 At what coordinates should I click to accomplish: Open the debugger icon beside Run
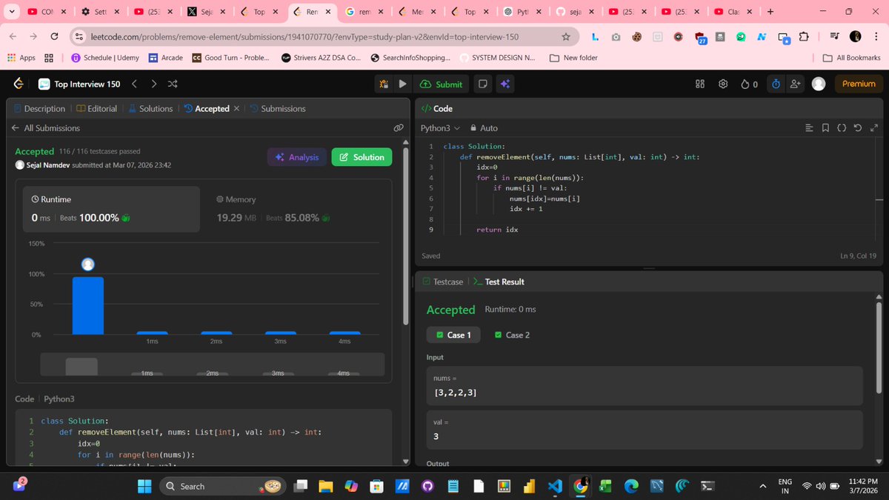tap(384, 84)
